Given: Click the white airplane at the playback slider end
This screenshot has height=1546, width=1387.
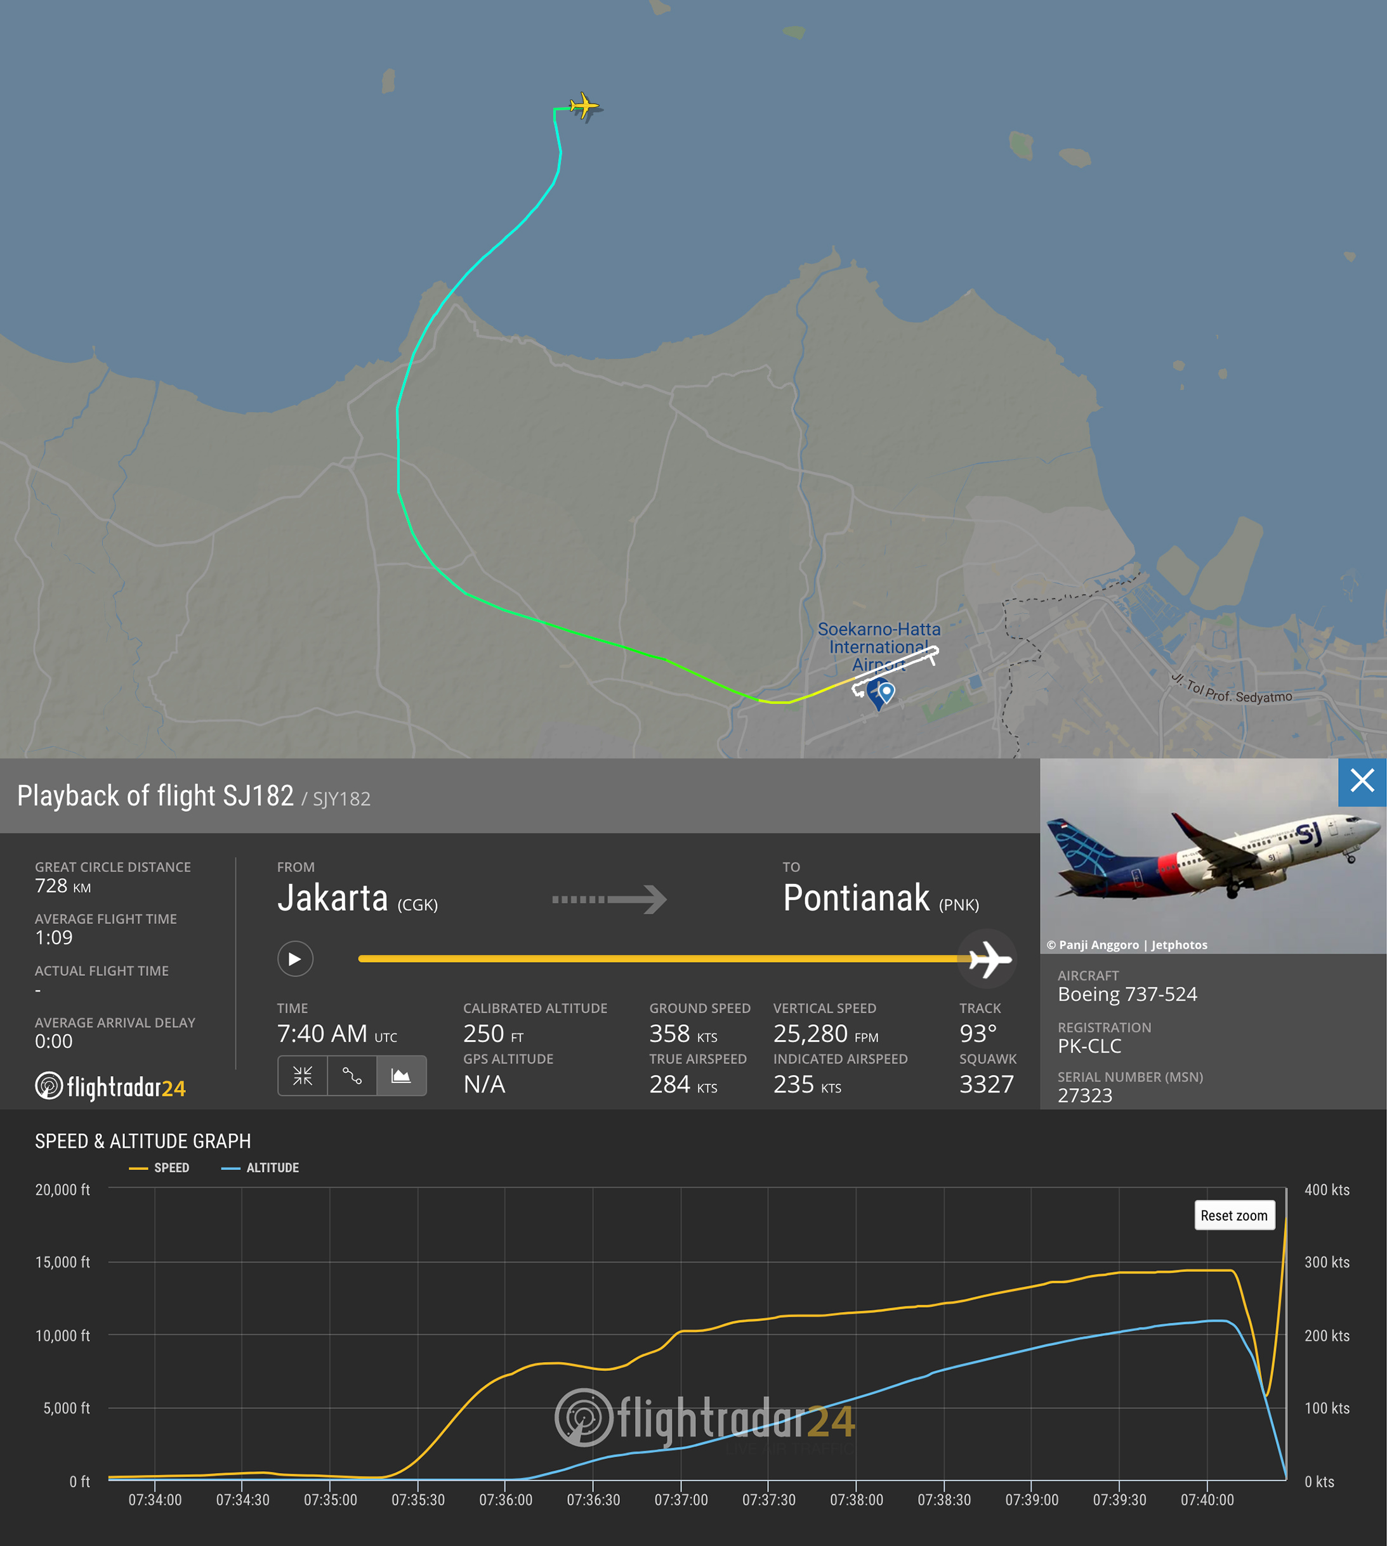Looking at the screenshot, I should click(x=989, y=959).
